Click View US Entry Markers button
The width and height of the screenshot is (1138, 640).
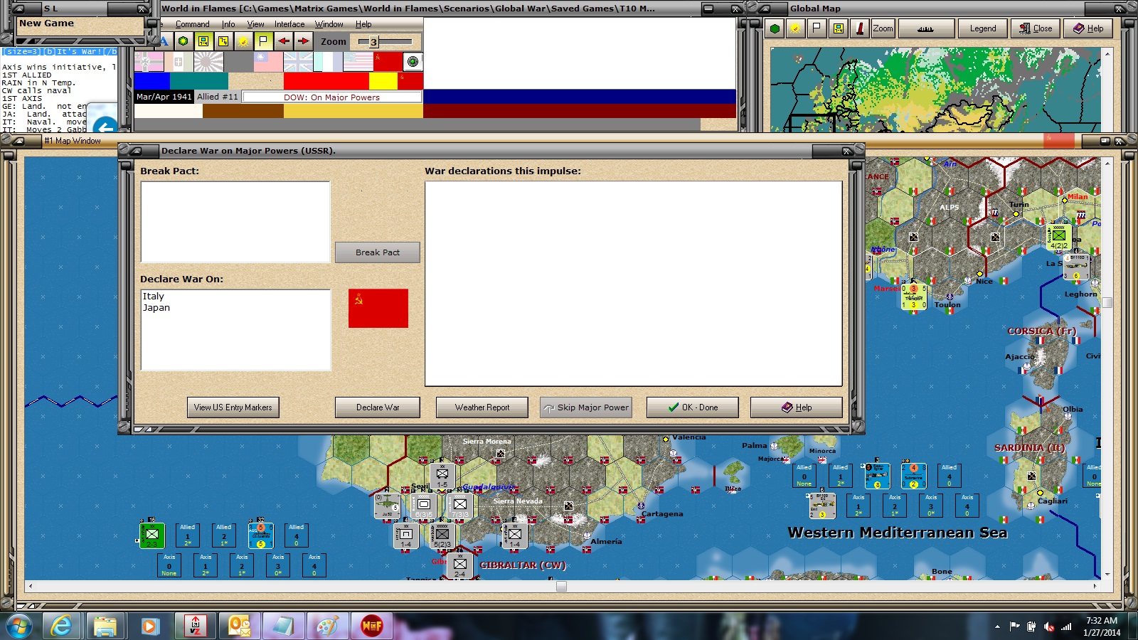pos(233,407)
